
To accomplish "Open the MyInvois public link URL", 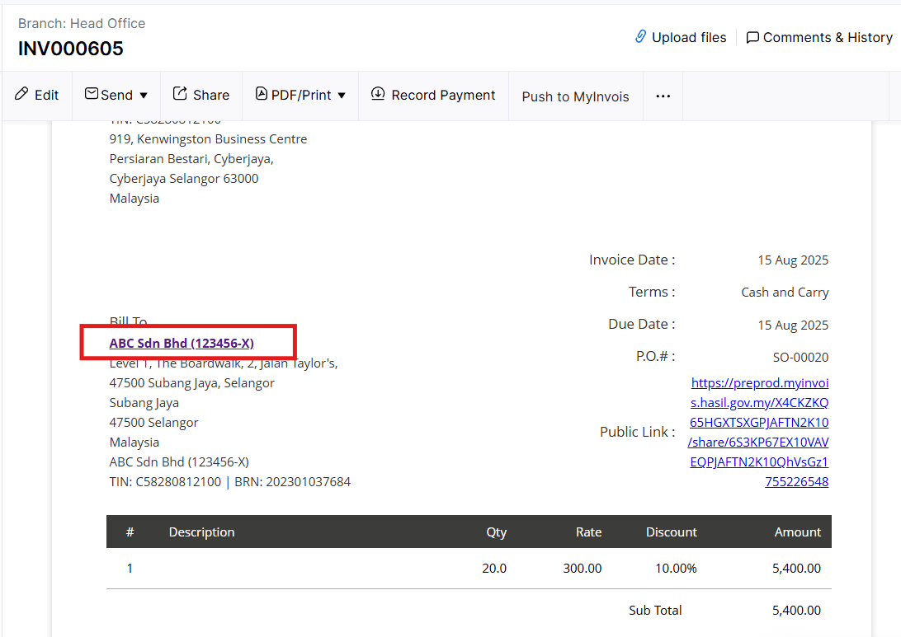I will 758,432.
